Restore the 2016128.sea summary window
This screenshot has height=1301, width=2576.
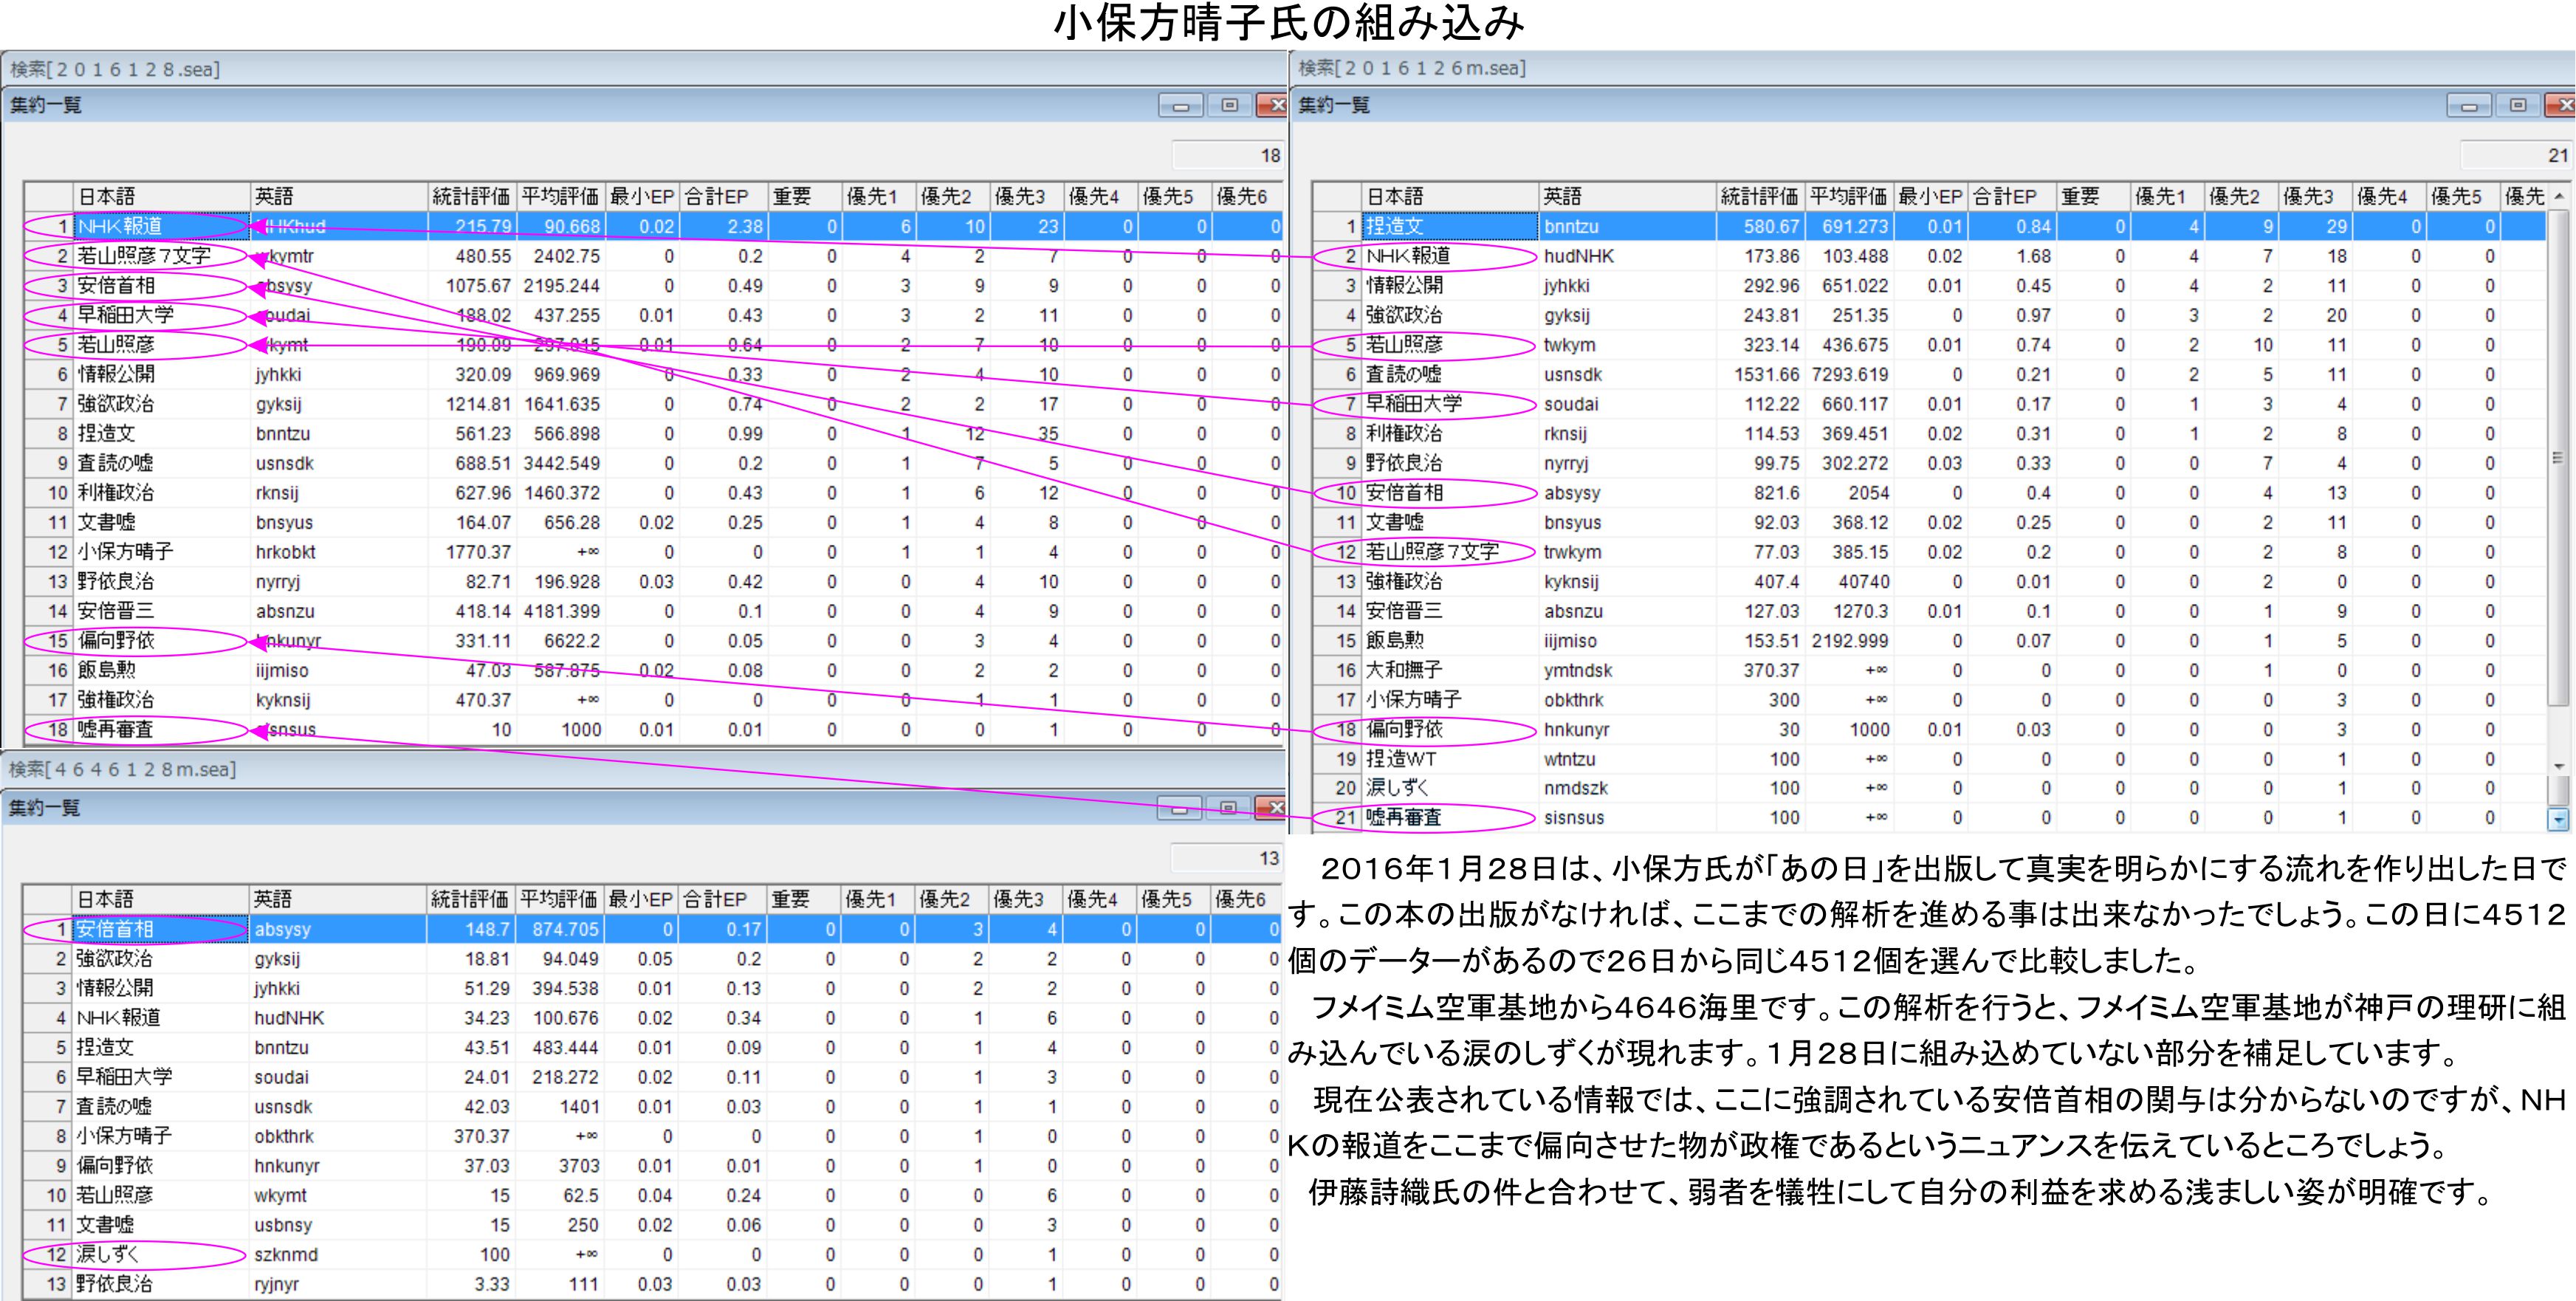click(1230, 106)
